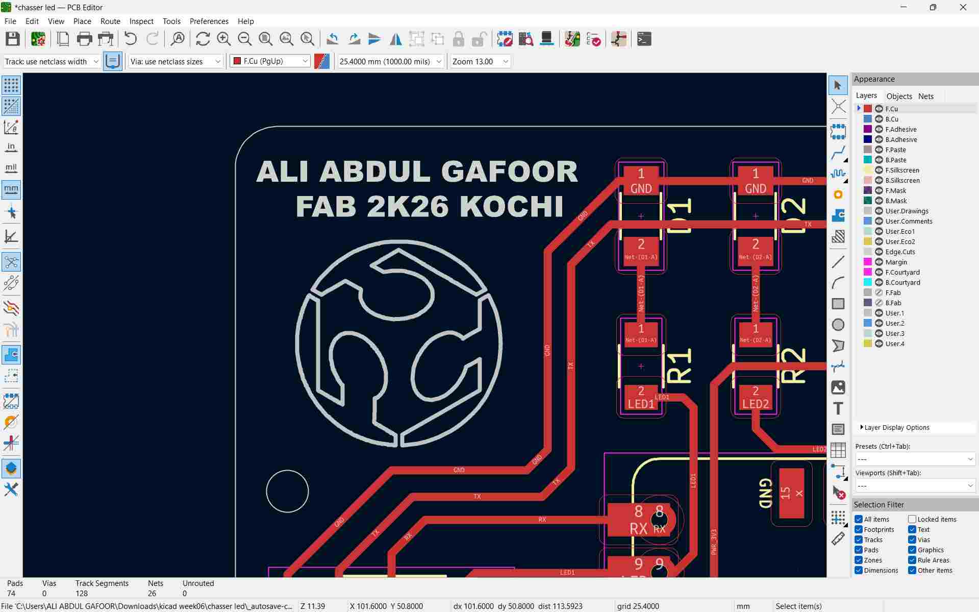979x612 pixels.
Task: Expand Layer Display Options
Action: tap(896, 427)
